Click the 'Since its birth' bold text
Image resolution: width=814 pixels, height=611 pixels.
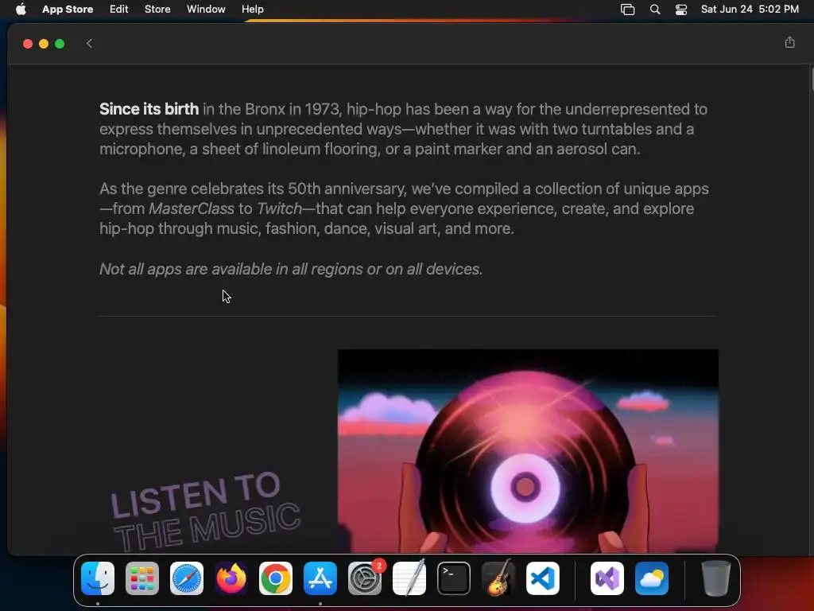(149, 109)
